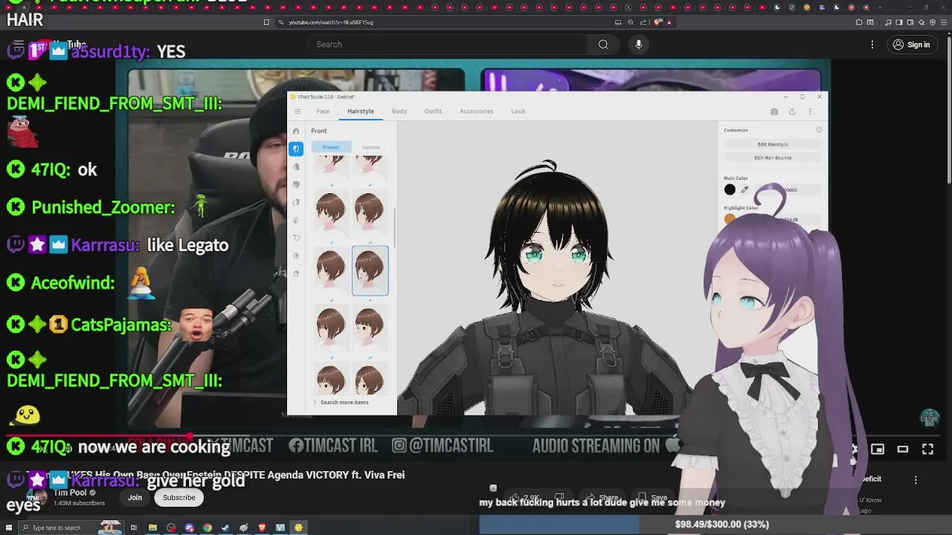Image resolution: width=952 pixels, height=535 pixels.
Task: Open VRoid three-dot more options
Action: click(810, 111)
